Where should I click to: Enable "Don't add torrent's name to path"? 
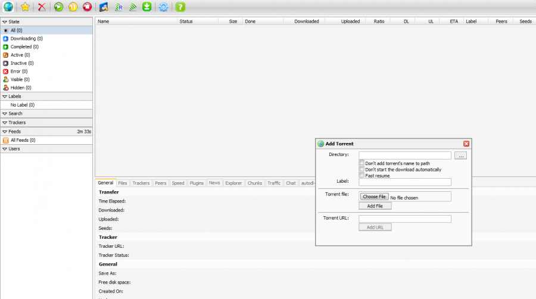[362, 163]
